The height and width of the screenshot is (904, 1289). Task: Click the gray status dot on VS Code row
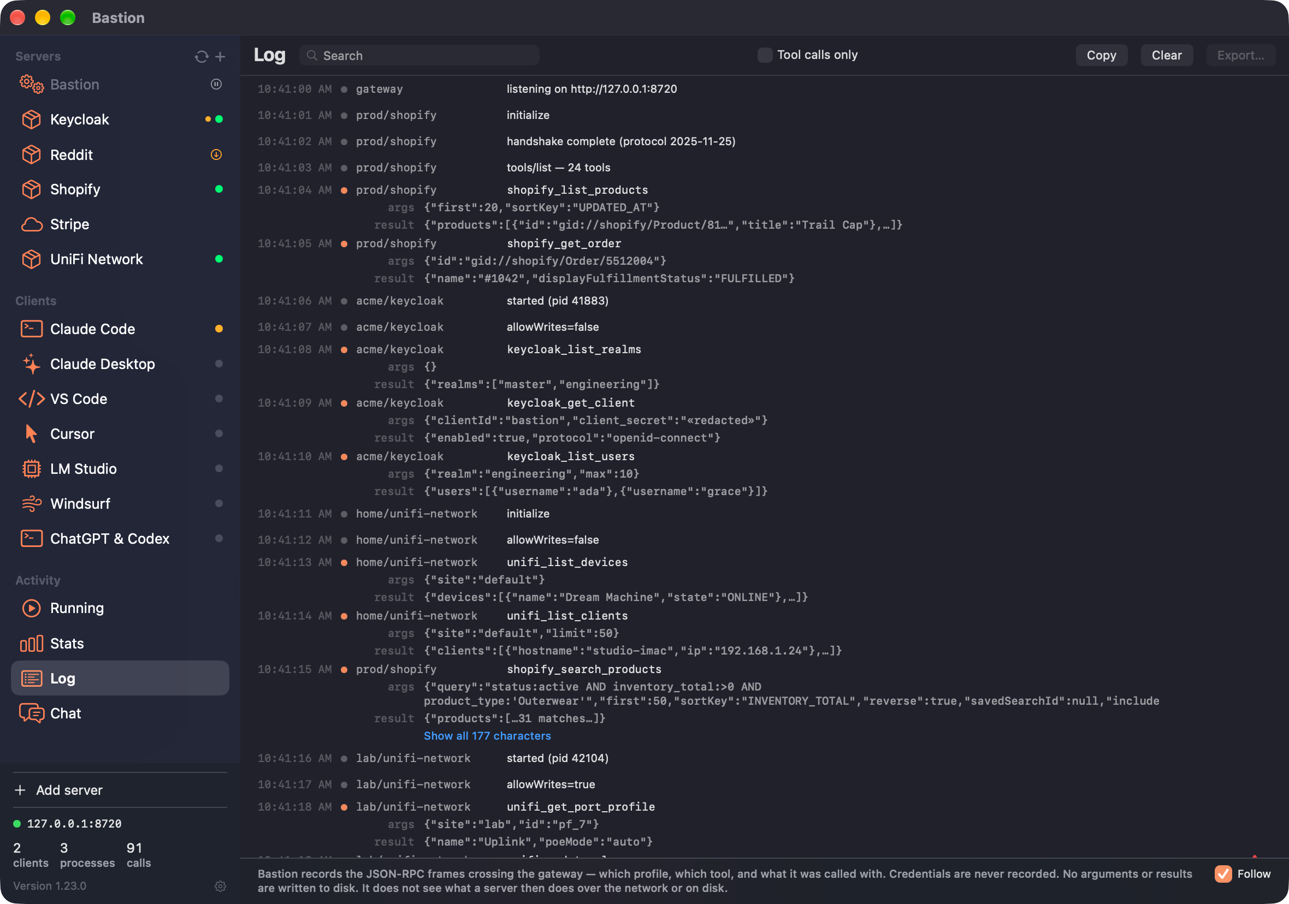(219, 399)
